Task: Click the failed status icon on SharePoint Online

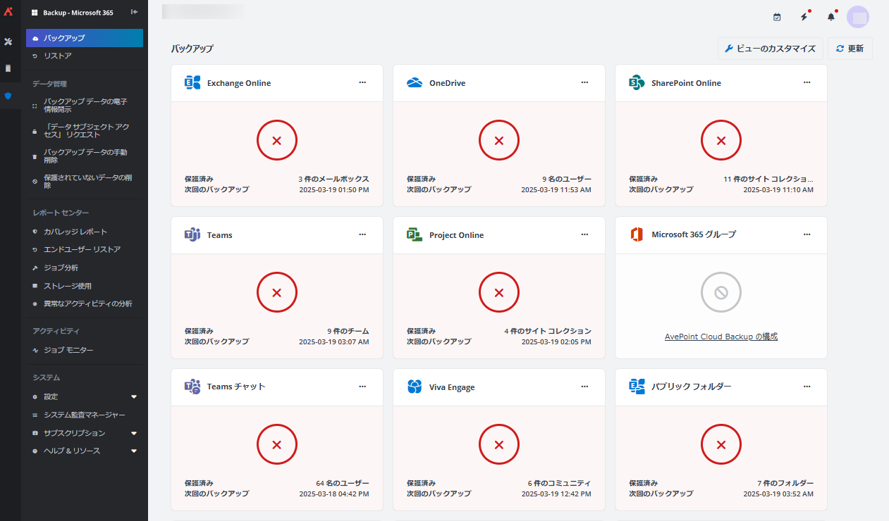Action: [x=721, y=141]
